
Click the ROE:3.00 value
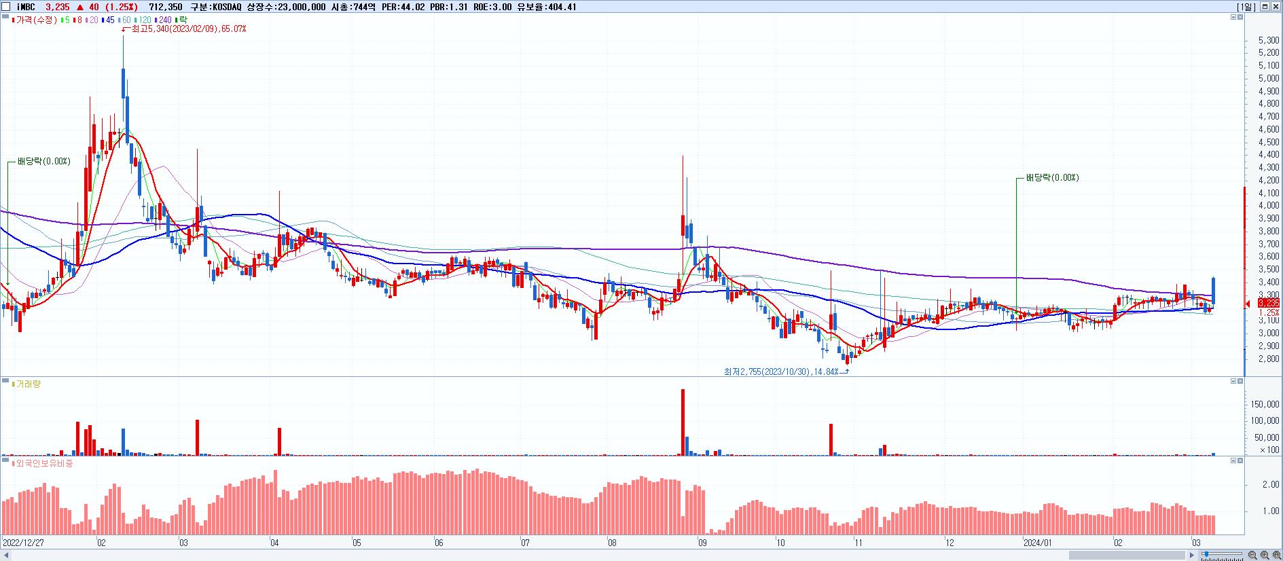tap(492, 7)
